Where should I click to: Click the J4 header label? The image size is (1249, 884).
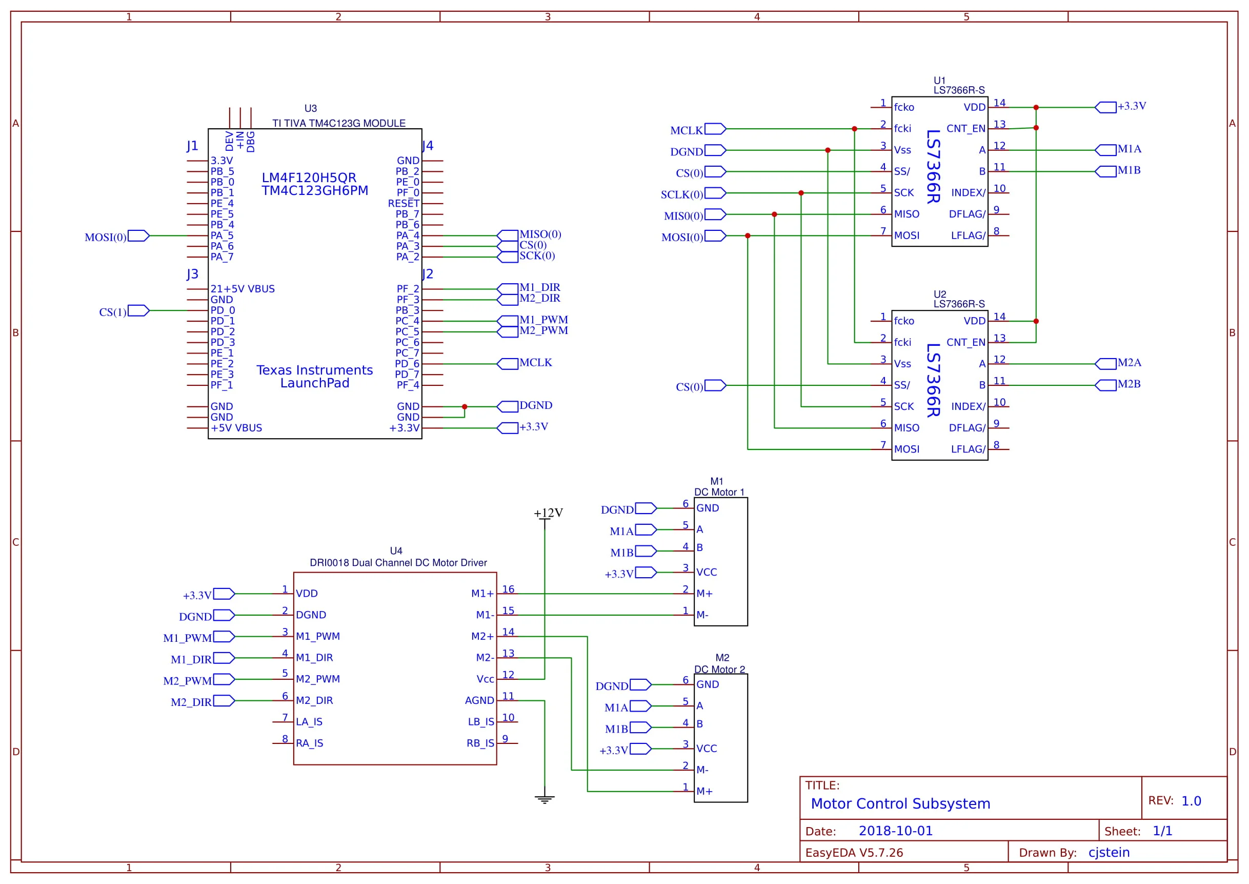[428, 146]
